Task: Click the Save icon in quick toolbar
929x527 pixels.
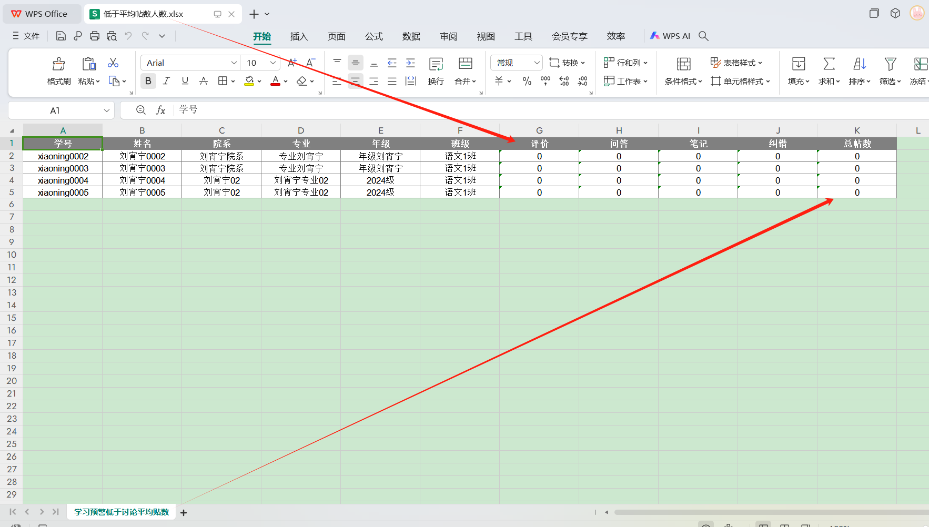Action: 61,36
